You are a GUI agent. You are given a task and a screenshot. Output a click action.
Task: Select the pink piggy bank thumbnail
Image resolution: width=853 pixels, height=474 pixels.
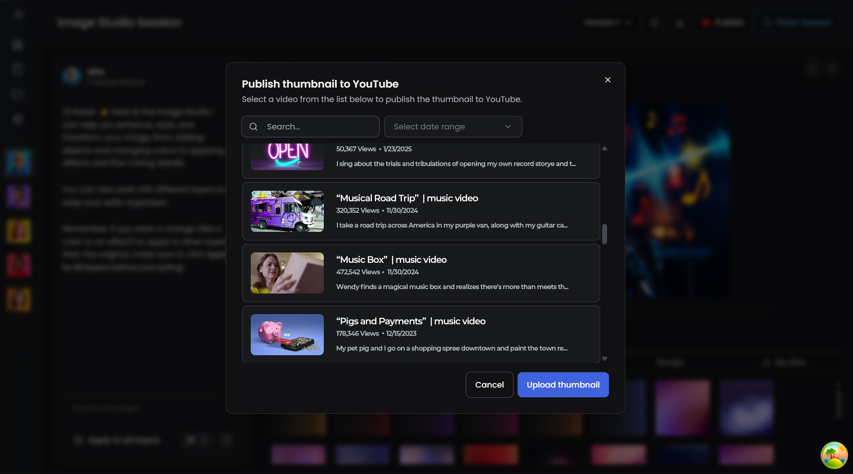click(x=287, y=335)
